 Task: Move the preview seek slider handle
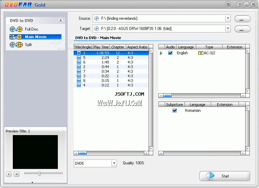[x=39, y=174]
